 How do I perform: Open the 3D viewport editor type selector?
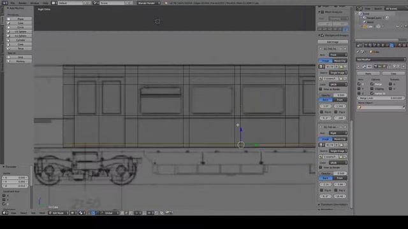pos(5,213)
